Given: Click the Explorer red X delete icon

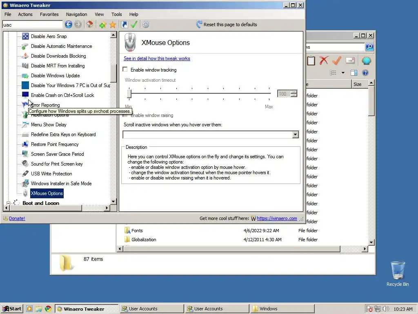Looking at the screenshot, I should pyautogui.click(x=324, y=61).
